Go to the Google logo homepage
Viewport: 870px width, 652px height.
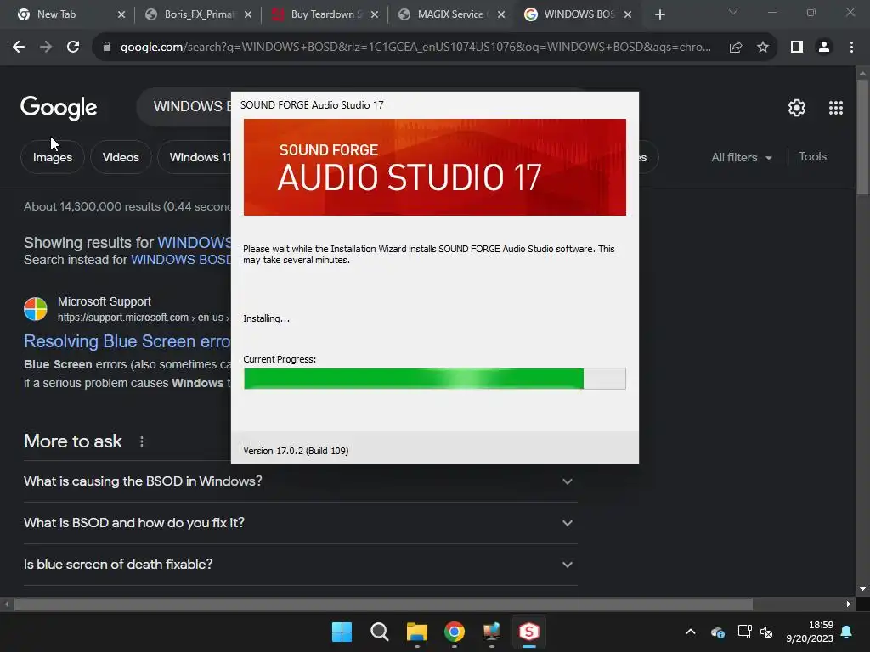click(59, 108)
